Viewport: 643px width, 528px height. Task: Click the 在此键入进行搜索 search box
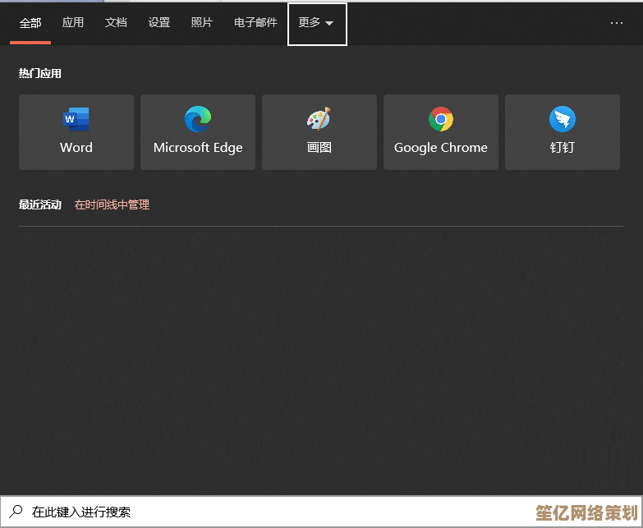(x=246, y=512)
